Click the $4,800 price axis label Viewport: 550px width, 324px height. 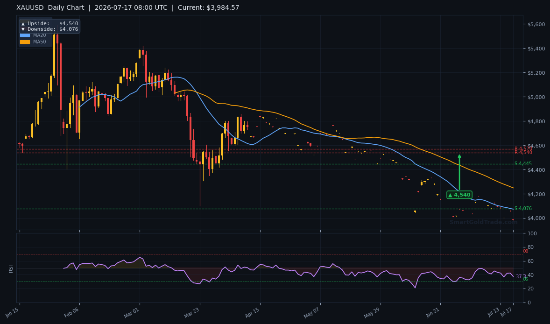536,121
